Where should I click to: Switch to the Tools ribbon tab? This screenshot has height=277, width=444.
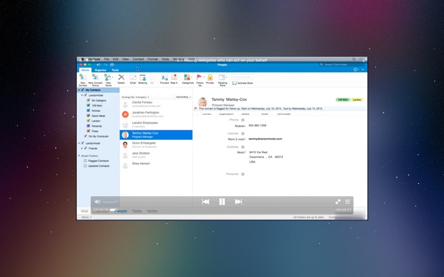coord(115,70)
